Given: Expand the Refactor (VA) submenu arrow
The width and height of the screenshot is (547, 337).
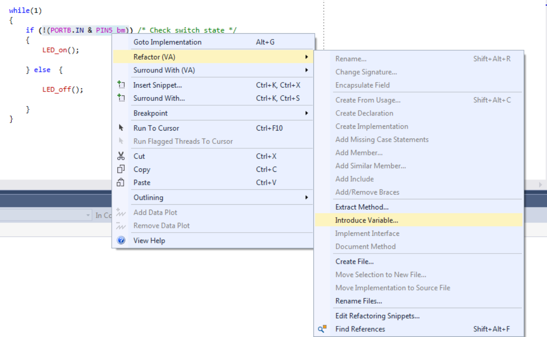Looking at the screenshot, I should (x=306, y=57).
